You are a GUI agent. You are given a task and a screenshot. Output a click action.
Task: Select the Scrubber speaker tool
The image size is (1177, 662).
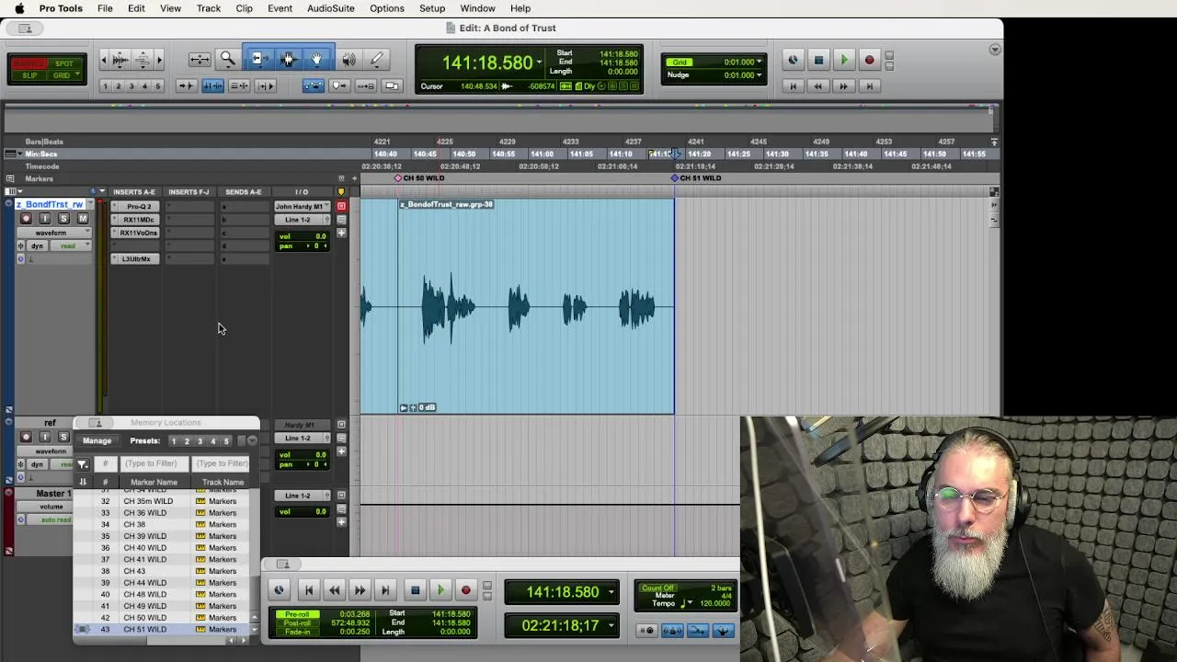tap(349, 60)
